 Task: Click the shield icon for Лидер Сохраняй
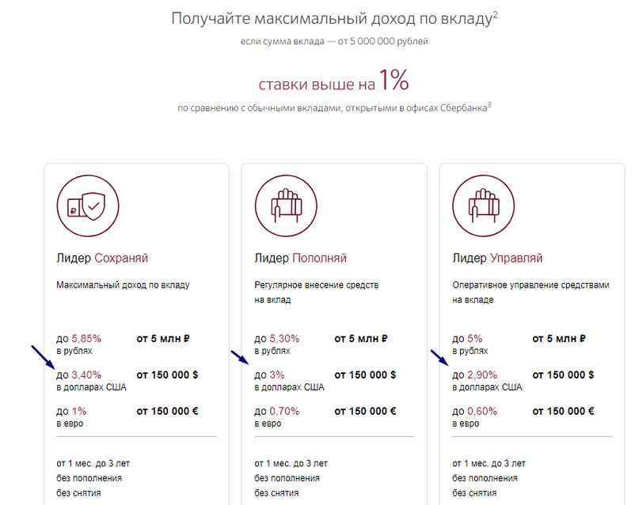[88, 205]
